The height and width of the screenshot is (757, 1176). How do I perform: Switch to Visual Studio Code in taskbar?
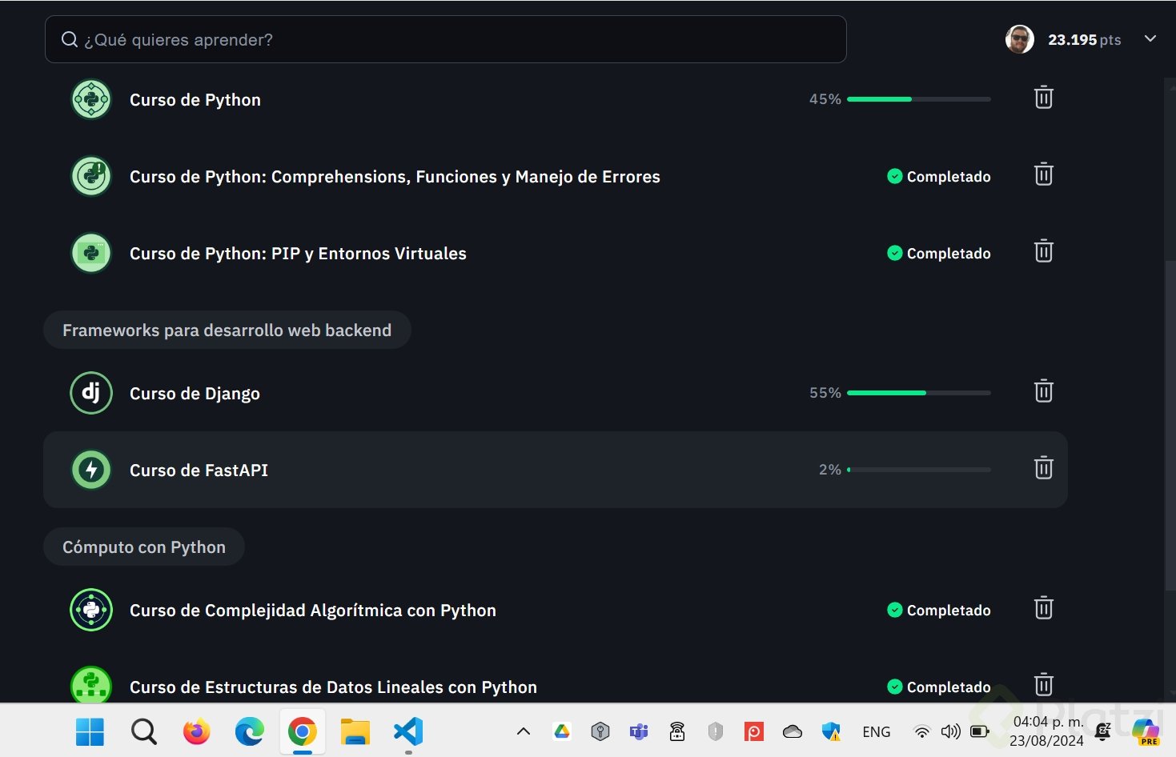(x=408, y=731)
